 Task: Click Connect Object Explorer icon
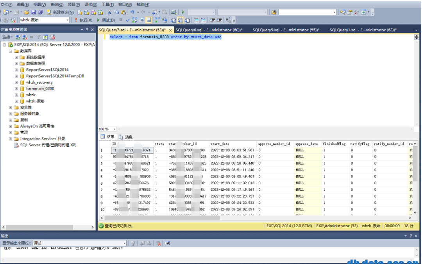18,37
